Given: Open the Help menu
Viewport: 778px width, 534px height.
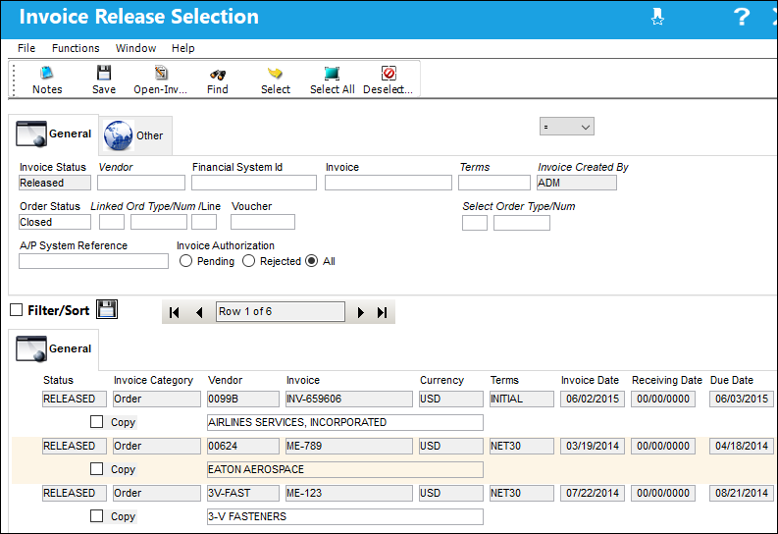Looking at the screenshot, I should 183,48.
